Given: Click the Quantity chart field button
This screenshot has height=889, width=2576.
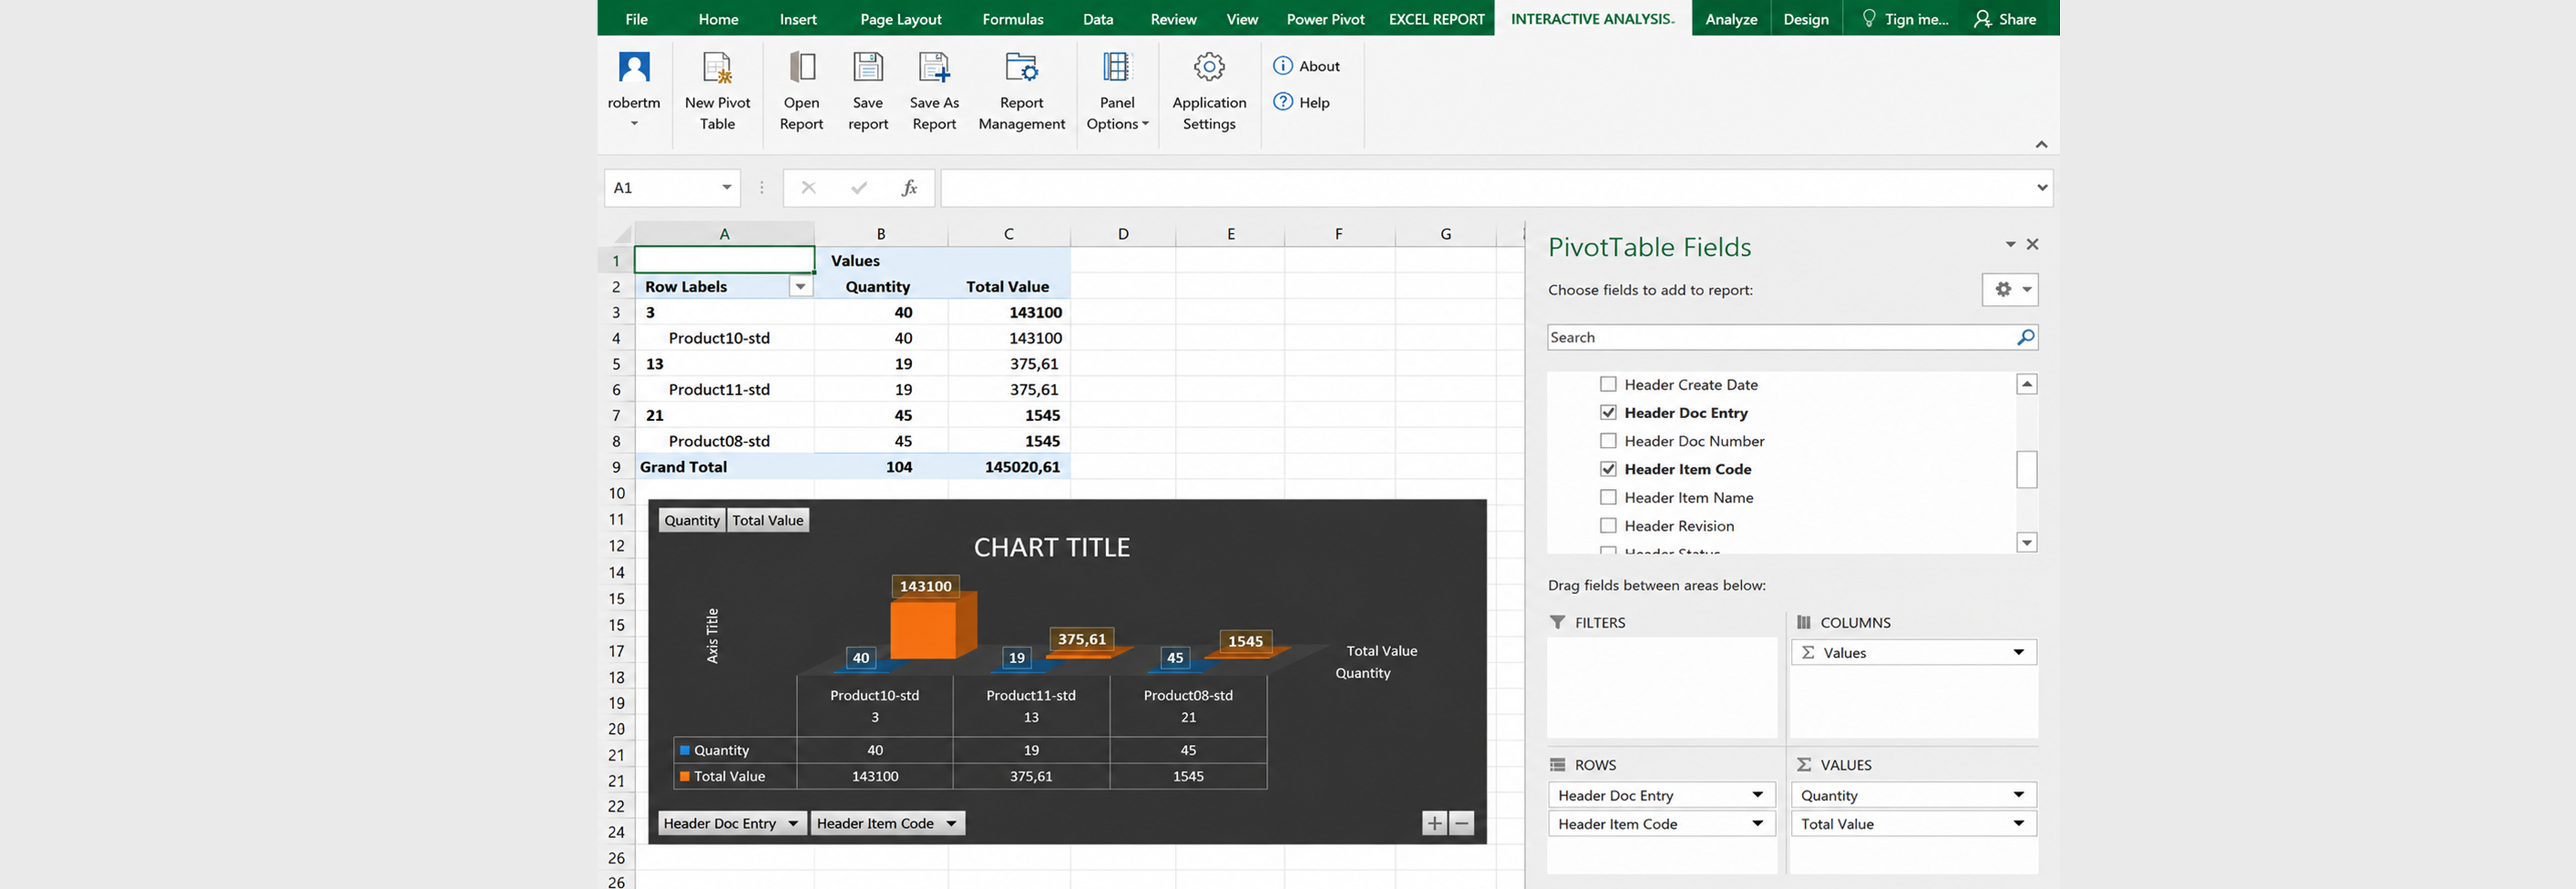Looking at the screenshot, I should [x=692, y=520].
